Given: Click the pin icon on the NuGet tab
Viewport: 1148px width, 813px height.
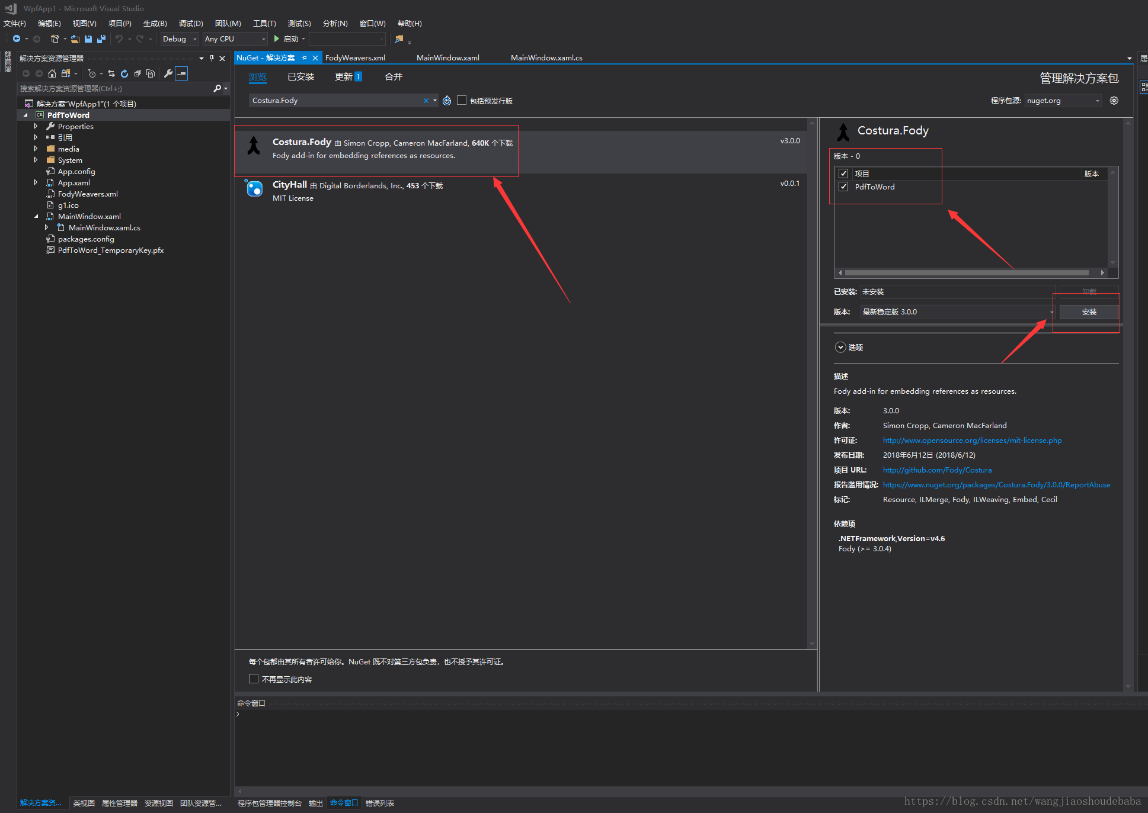Looking at the screenshot, I should (x=305, y=57).
